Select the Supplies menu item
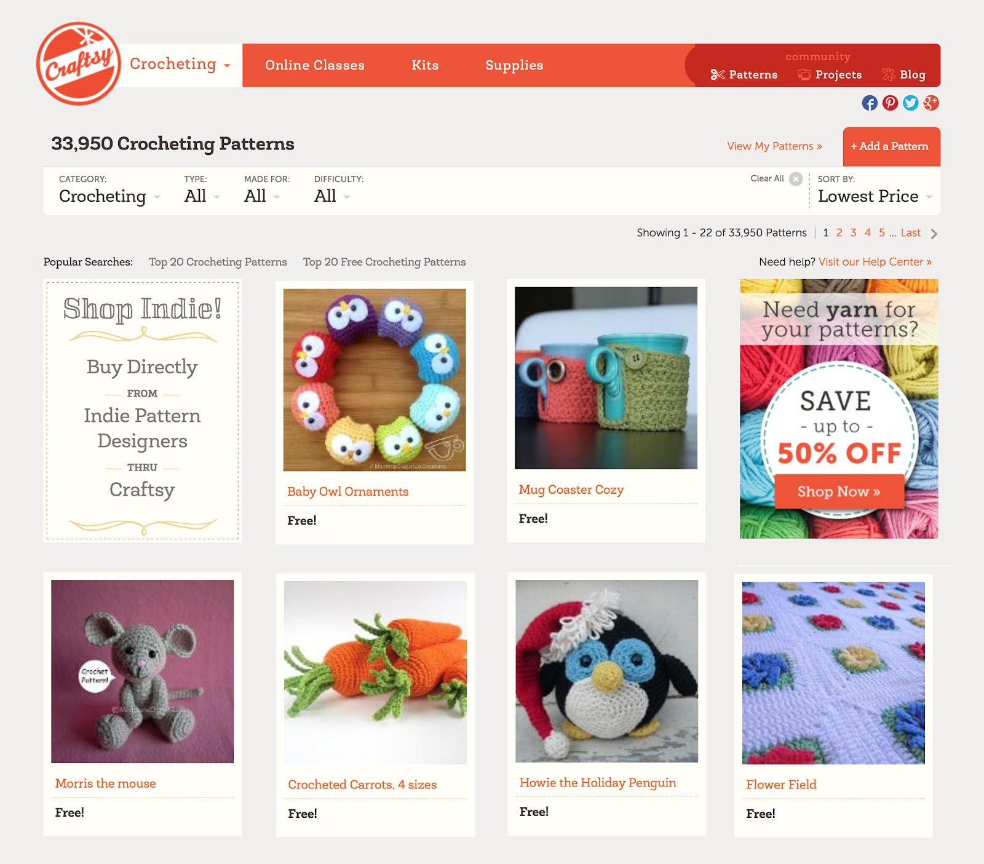The image size is (984, 864). tap(514, 65)
